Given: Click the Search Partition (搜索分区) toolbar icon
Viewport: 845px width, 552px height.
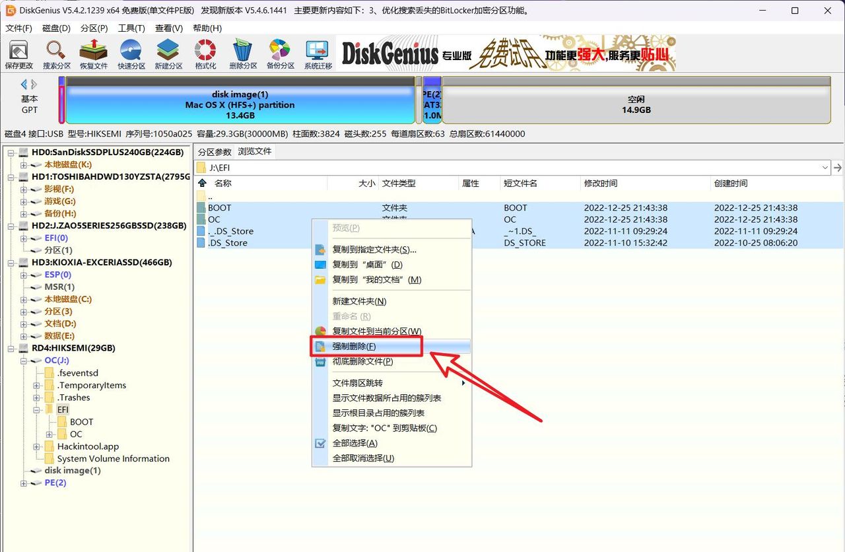Looking at the screenshot, I should coord(56,55).
